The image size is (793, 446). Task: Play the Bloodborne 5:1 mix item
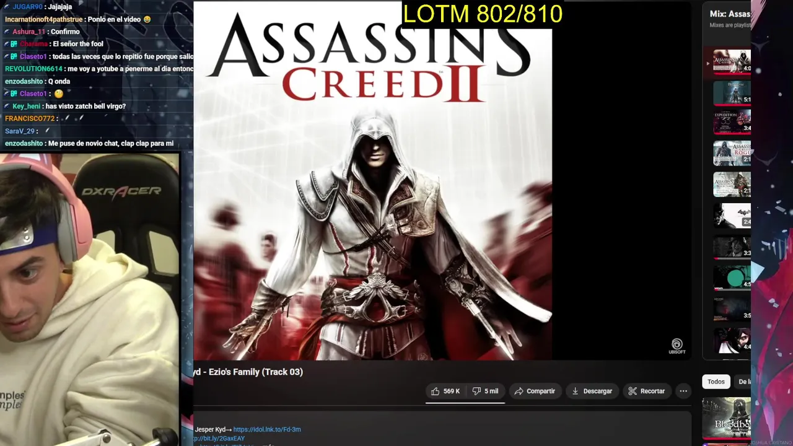[732, 93]
